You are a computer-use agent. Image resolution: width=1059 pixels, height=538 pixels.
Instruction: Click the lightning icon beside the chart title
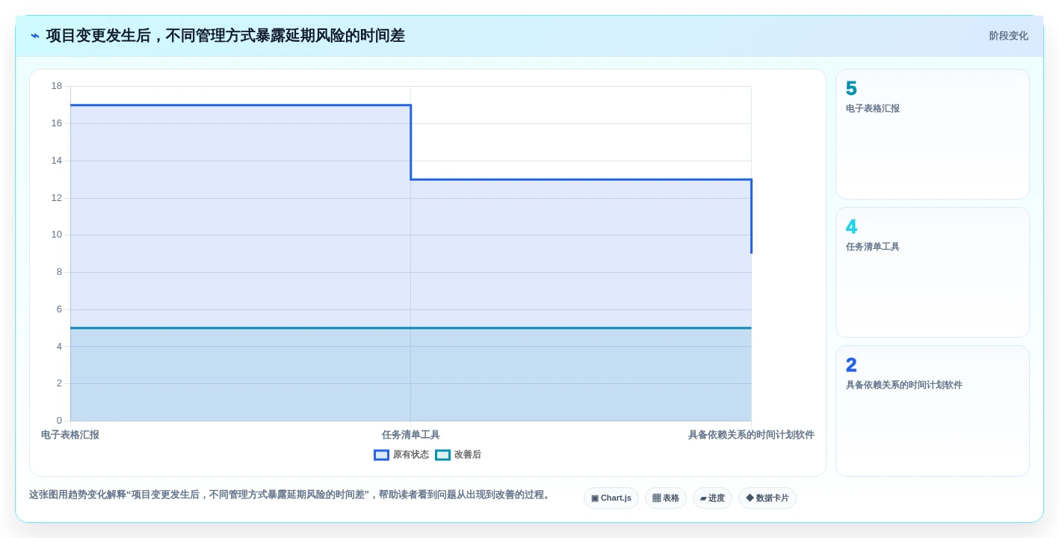[35, 36]
